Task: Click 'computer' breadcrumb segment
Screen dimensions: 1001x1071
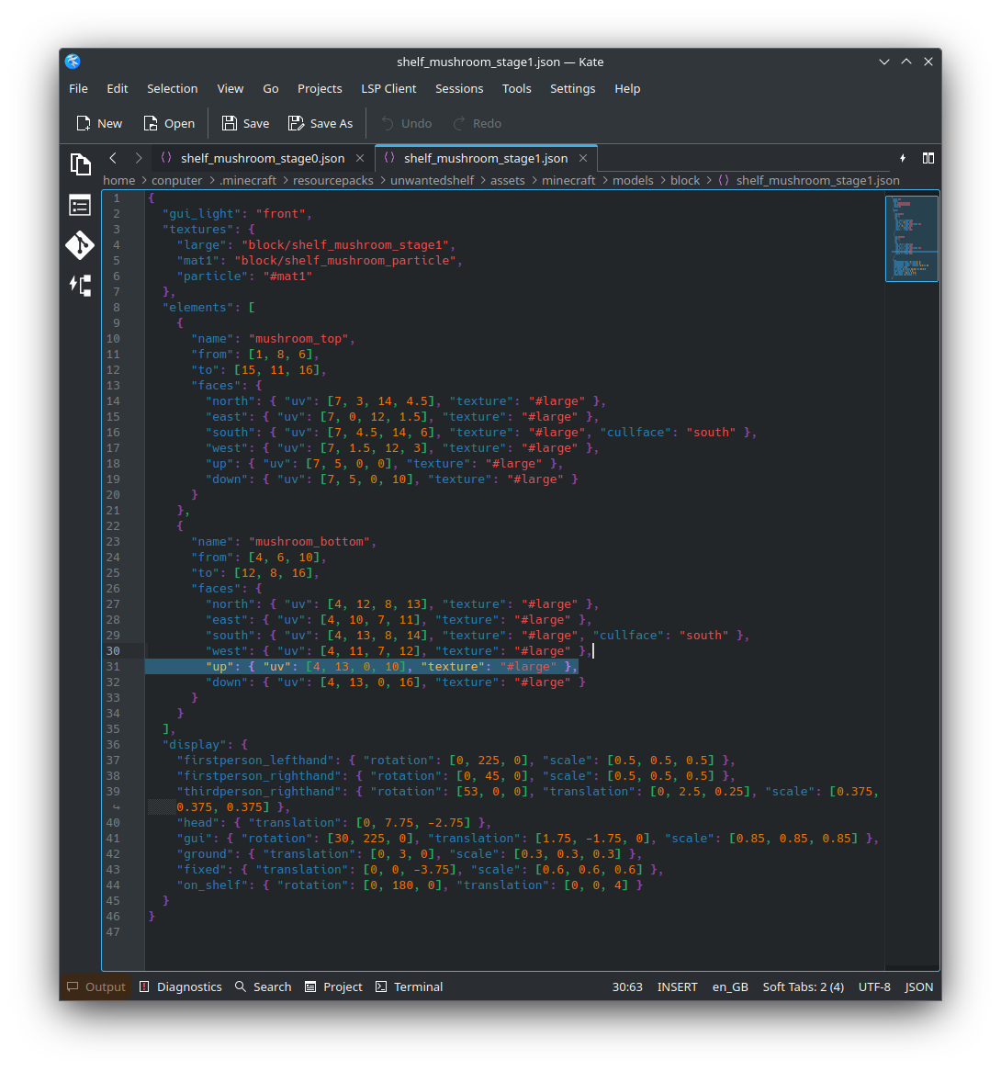Action: [177, 180]
